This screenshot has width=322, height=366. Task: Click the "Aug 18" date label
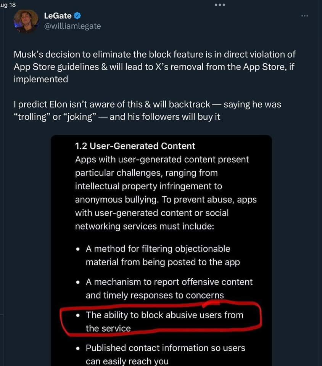pyautogui.click(x=7, y=5)
